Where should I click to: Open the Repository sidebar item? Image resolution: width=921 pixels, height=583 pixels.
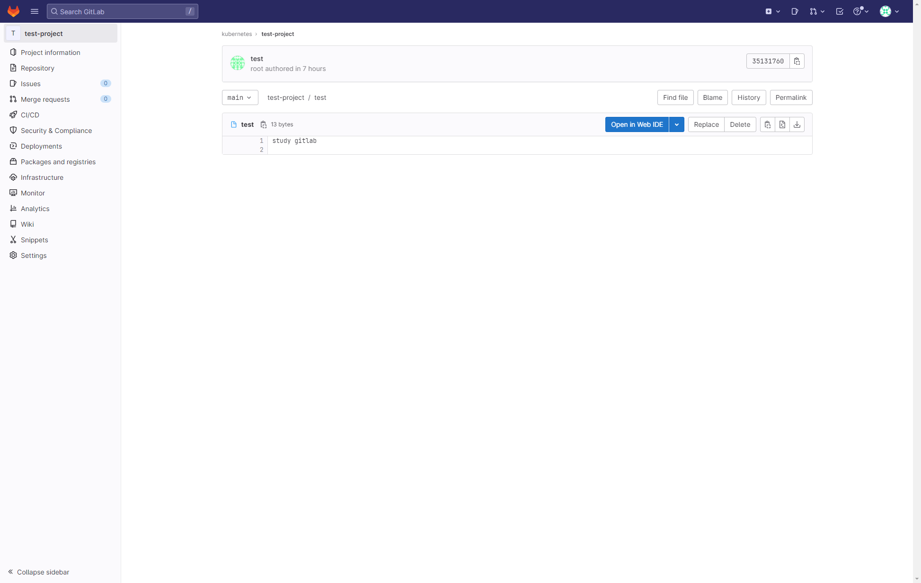coord(61,68)
